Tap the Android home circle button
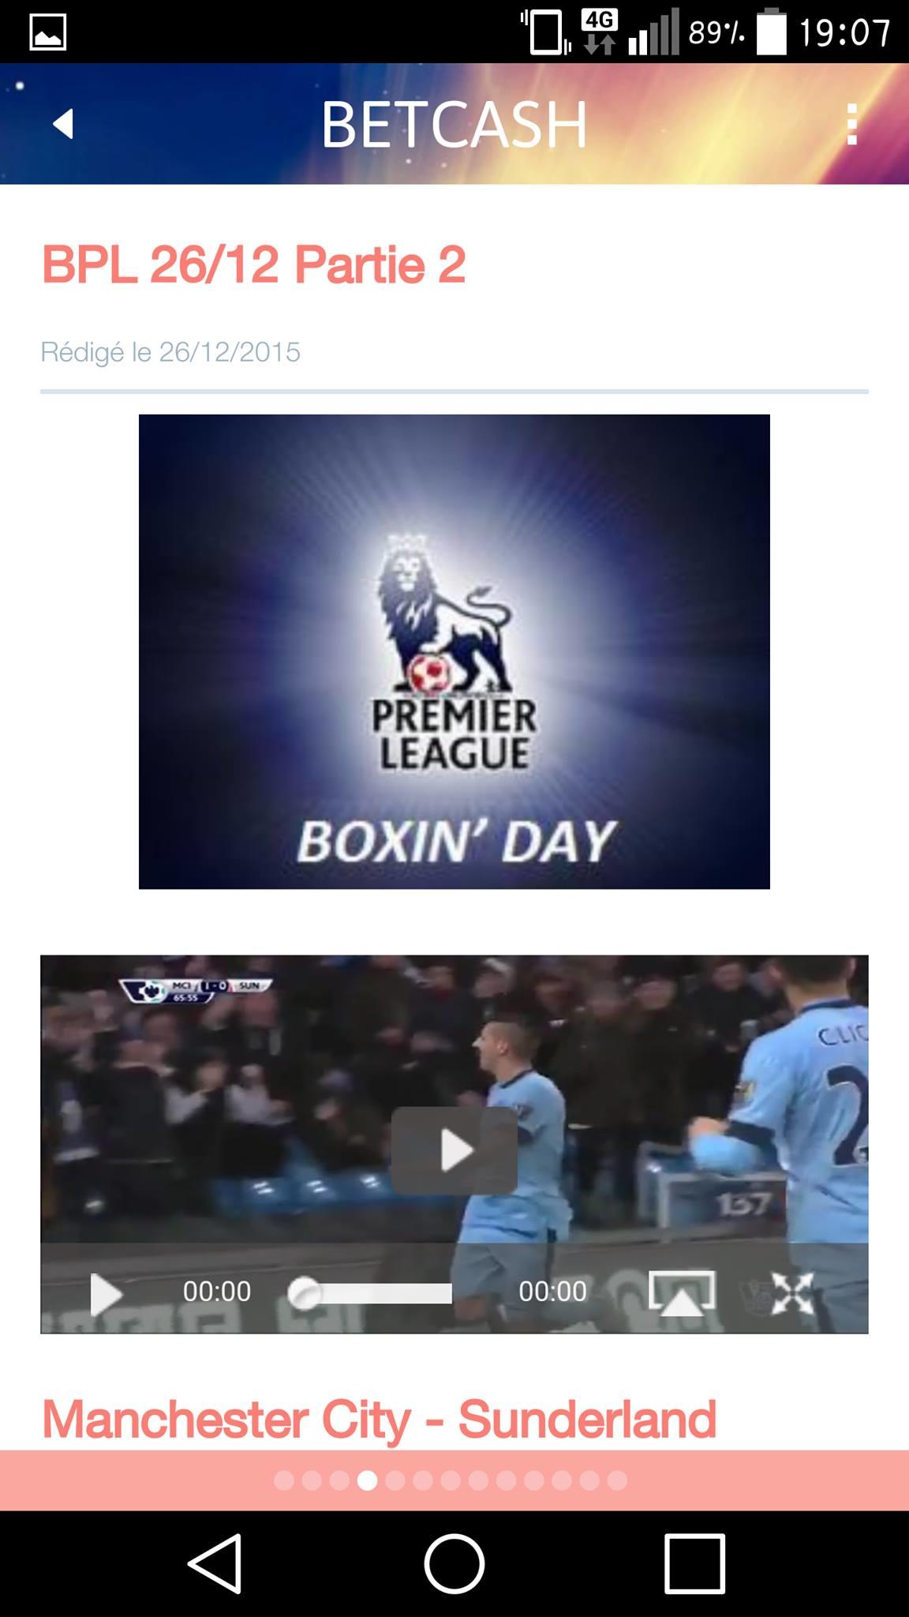This screenshot has height=1617, width=909. pos(454,1563)
